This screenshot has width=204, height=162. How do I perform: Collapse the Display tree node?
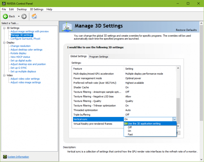pyautogui.click(x=4, y=42)
